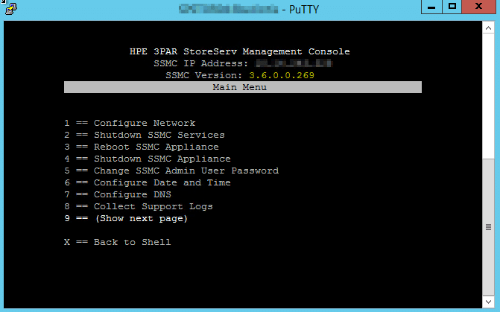The width and height of the screenshot is (500, 312).
Task: Select the Configure Network menu line
Action: 130,123
